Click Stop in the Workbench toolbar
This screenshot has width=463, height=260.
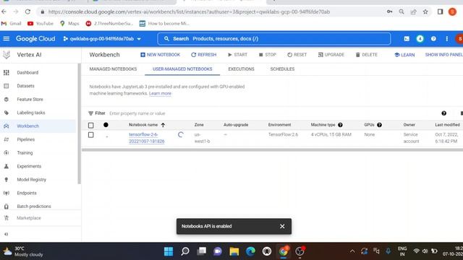click(x=268, y=55)
